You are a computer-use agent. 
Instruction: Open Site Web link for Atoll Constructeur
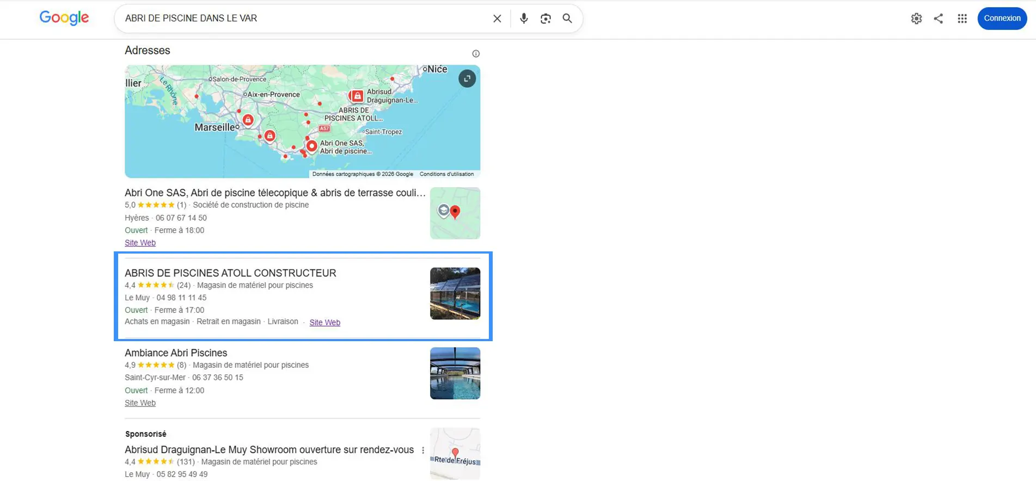(324, 323)
